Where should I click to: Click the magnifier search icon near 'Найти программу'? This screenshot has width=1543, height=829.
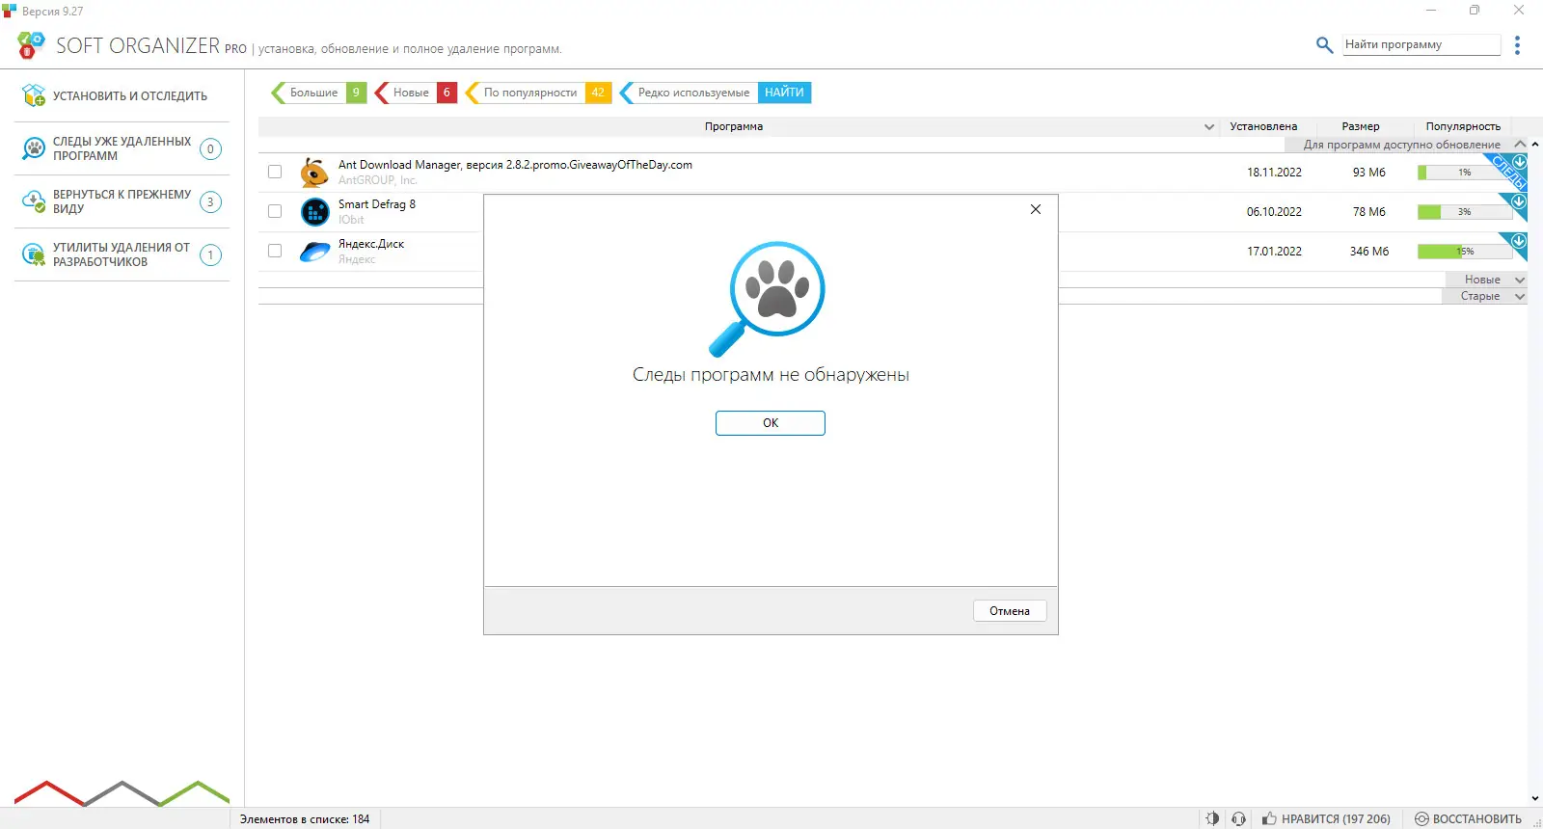[x=1325, y=44]
